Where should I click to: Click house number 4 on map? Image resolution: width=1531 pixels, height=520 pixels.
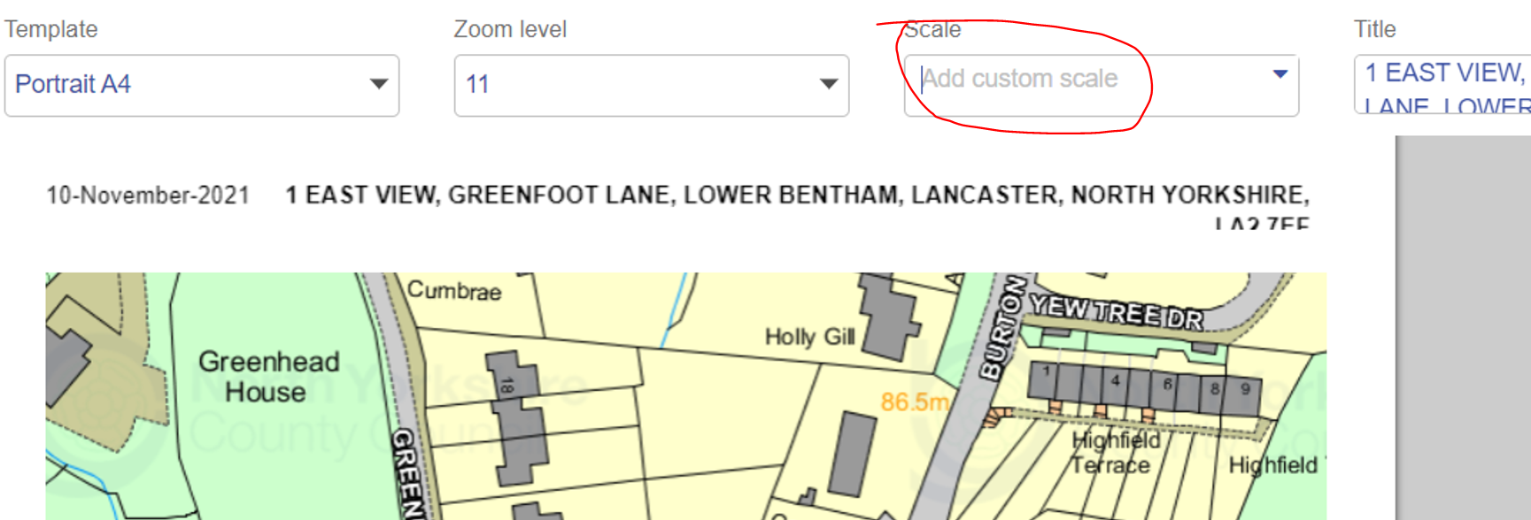tap(1116, 381)
